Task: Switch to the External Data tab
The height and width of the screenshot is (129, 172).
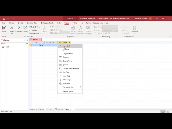Action: click(x=32, y=23)
